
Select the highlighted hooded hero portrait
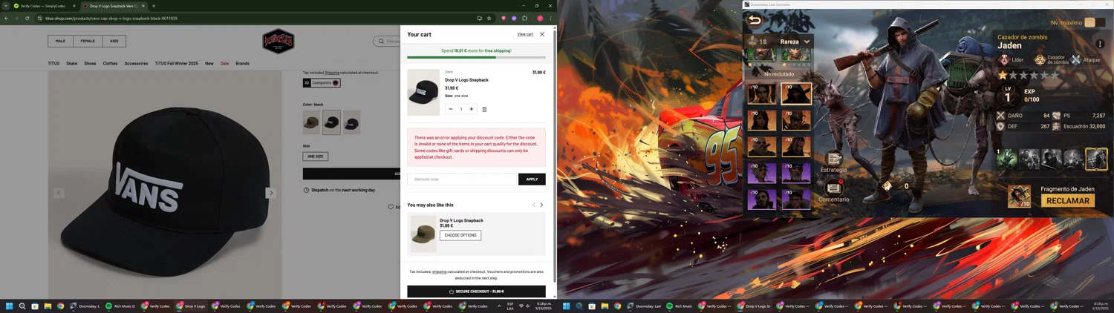(x=796, y=93)
